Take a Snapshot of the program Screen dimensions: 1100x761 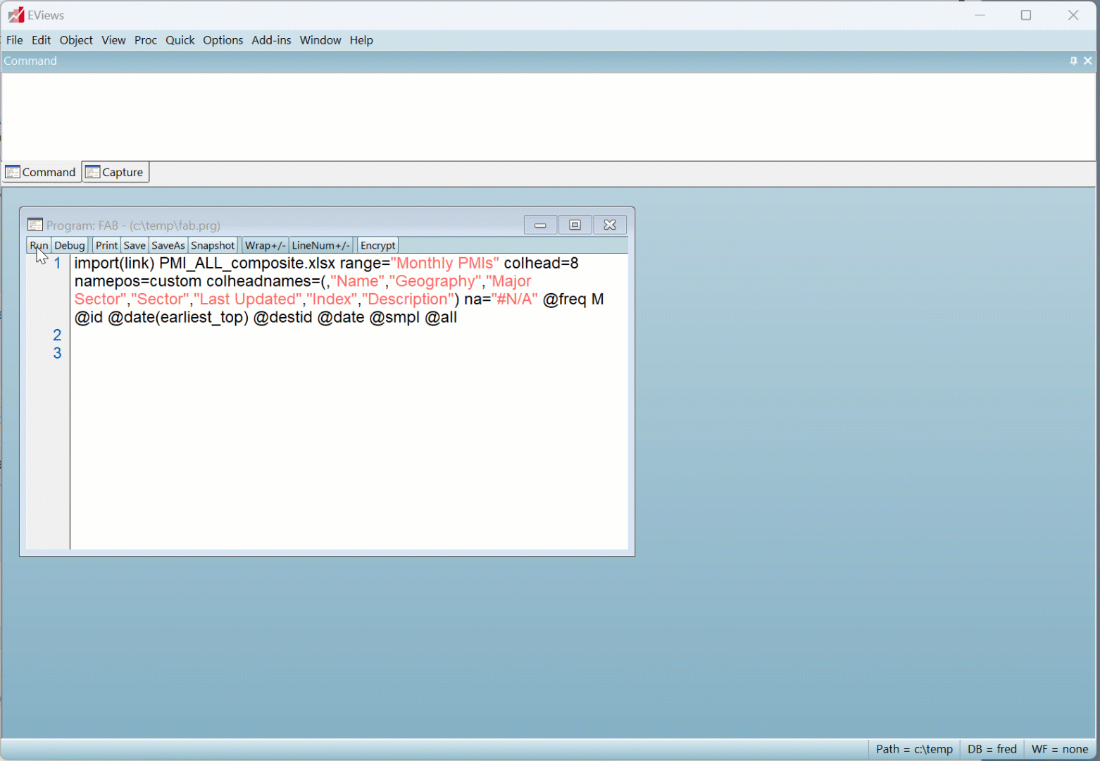click(x=213, y=245)
